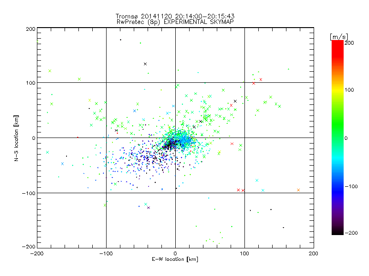This screenshot has width=369, height=276.
Task: Click the subtitle "RwPretec (8p) EXPERIMENTAL SKYMAP"
Action: point(175,22)
